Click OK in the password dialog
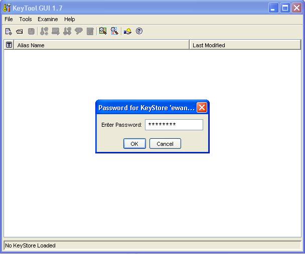Screen dimensions: 305x254 pos(134,144)
